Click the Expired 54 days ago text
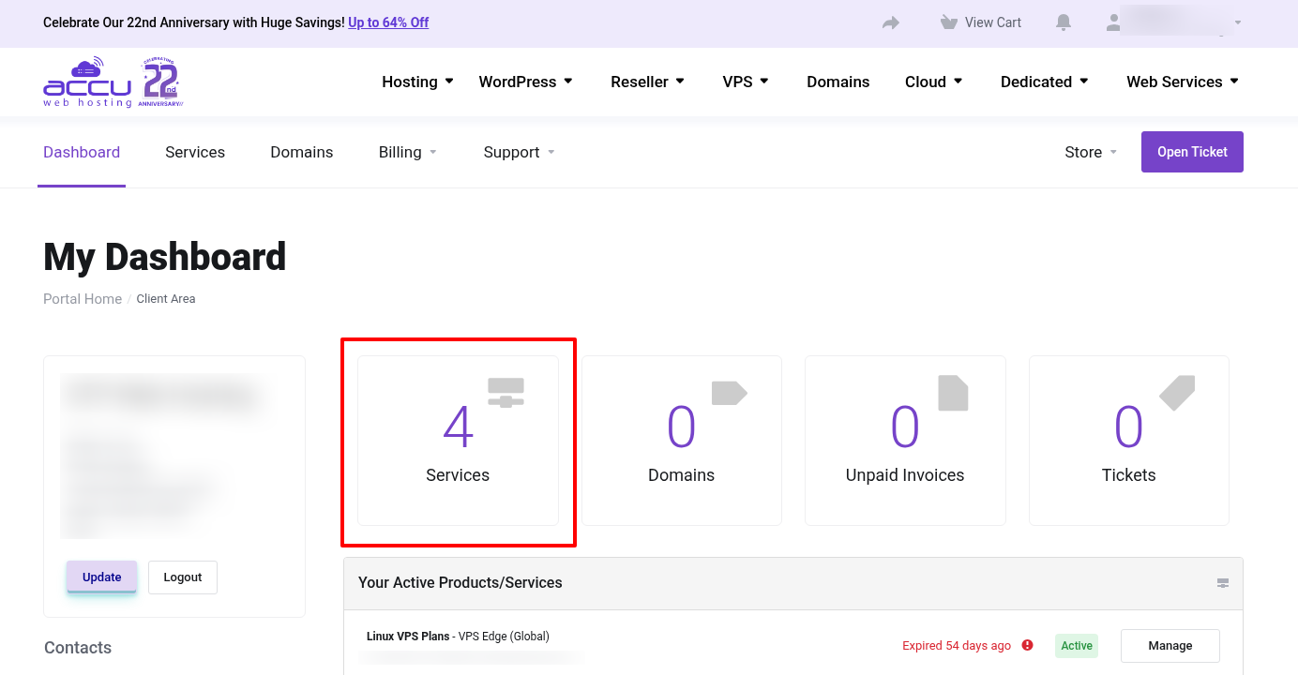 click(957, 646)
